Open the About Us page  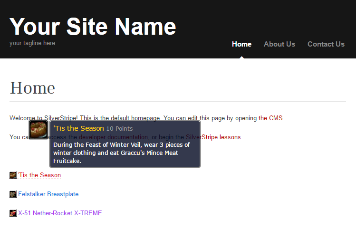point(279,44)
